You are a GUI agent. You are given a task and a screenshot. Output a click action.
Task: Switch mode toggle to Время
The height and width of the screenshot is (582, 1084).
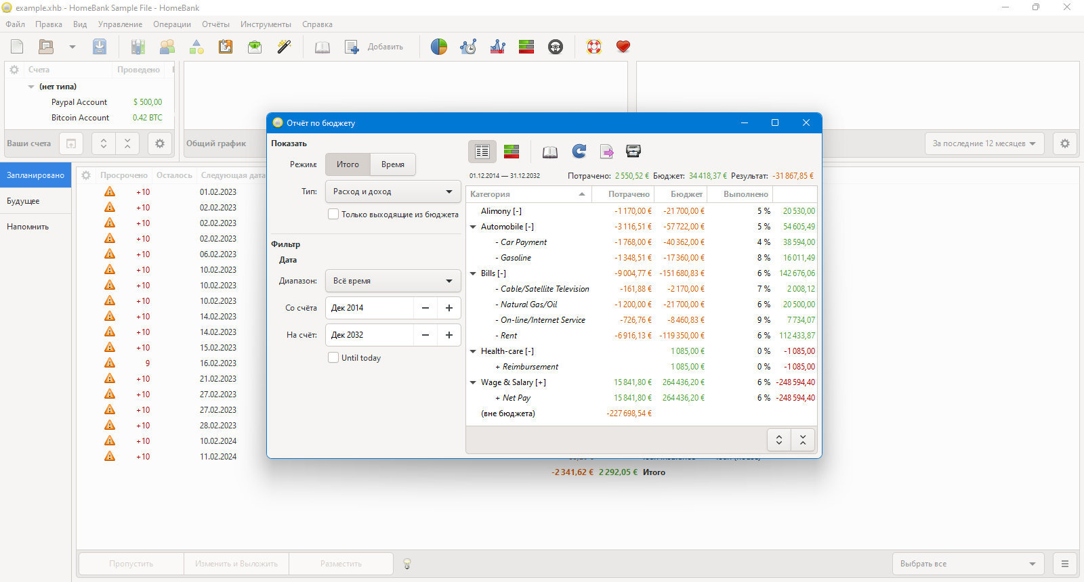click(393, 164)
